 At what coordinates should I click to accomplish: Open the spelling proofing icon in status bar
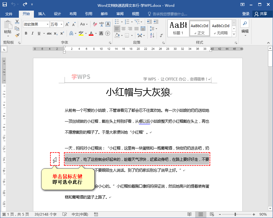pyautogui.click(x=65, y=214)
